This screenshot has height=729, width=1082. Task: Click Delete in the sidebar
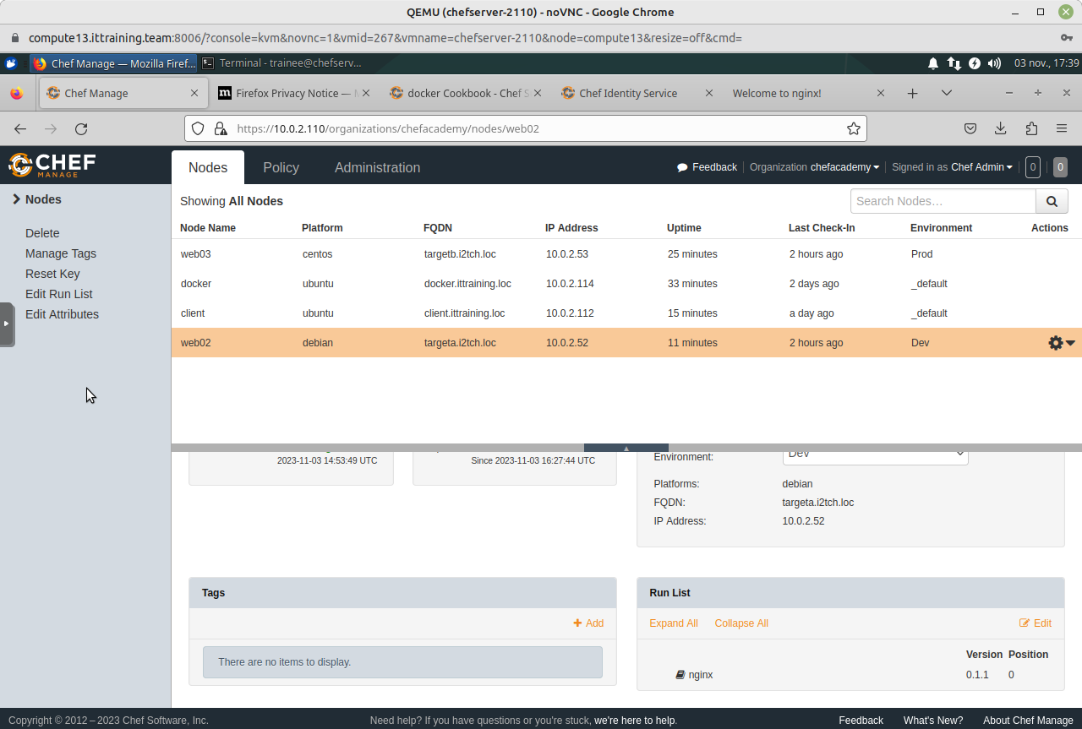42,233
